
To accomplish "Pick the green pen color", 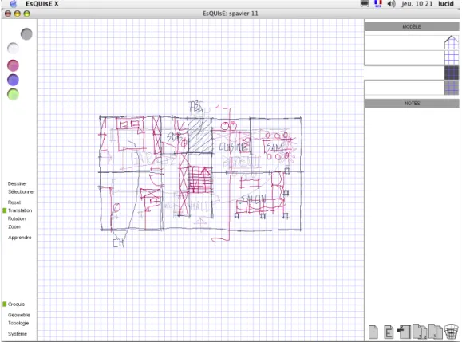I will click(13, 94).
